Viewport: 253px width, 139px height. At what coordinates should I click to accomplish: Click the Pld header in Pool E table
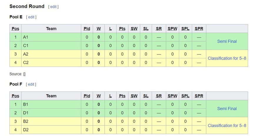point(87,29)
